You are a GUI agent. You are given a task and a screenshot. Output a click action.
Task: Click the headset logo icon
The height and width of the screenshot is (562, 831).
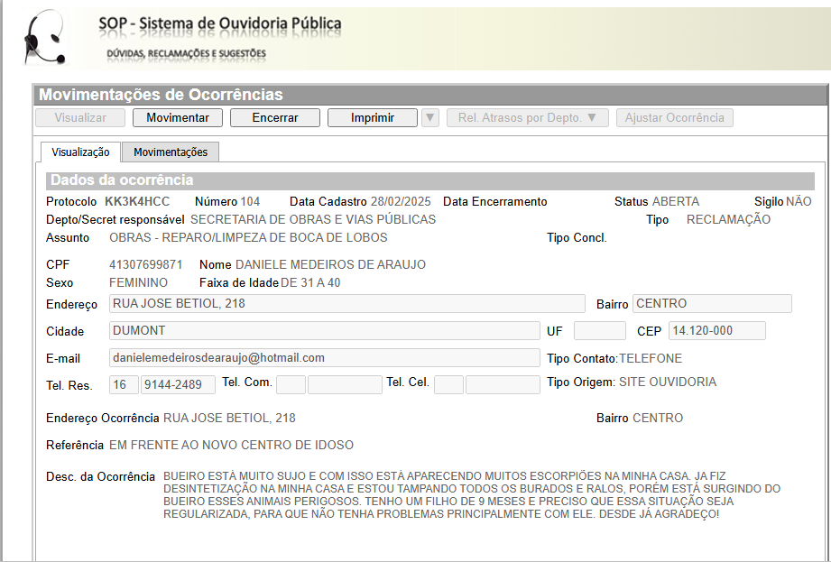coord(43,37)
